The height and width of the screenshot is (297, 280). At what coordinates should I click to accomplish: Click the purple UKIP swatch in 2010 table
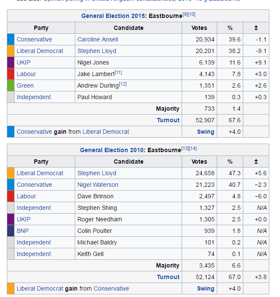(11, 219)
